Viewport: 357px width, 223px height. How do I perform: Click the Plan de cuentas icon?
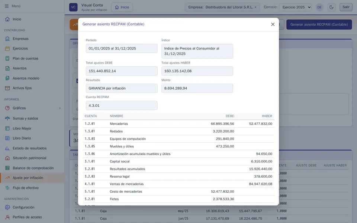click(x=7, y=58)
